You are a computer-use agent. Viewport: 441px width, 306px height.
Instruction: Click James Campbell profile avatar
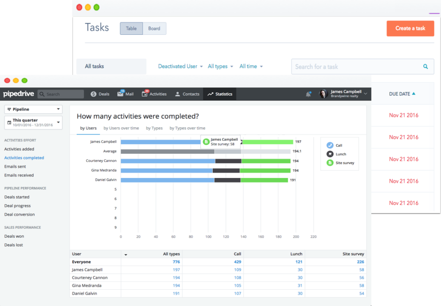pyautogui.click(x=323, y=94)
